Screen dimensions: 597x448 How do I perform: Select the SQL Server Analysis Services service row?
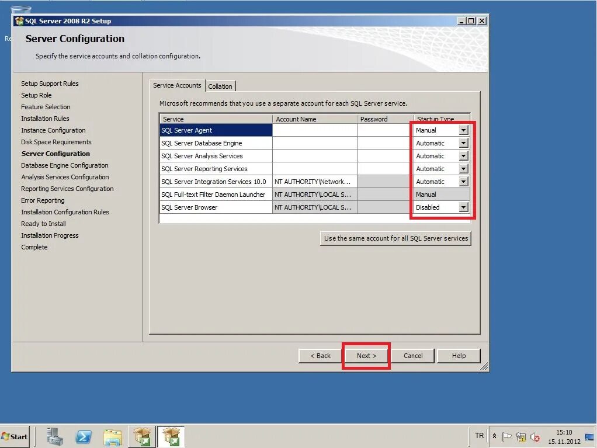click(x=216, y=156)
